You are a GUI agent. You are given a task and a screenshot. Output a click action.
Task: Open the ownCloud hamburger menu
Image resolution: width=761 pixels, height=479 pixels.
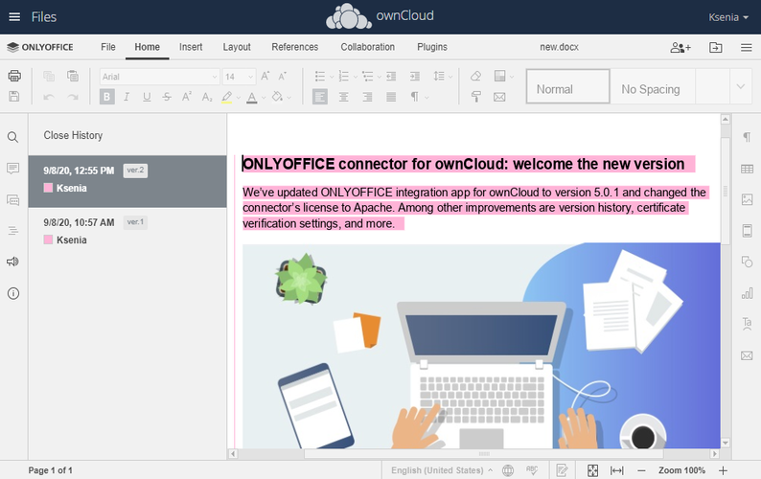14,17
